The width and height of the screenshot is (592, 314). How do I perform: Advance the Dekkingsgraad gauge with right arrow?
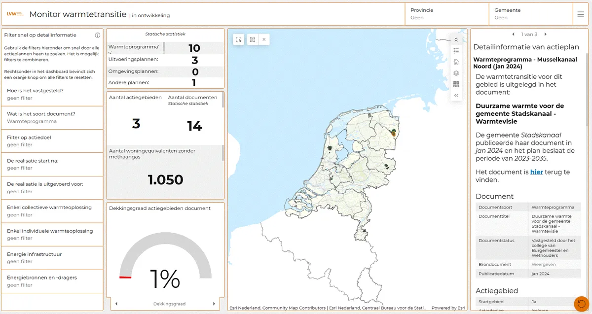pyautogui.click(x=213, y=304)
